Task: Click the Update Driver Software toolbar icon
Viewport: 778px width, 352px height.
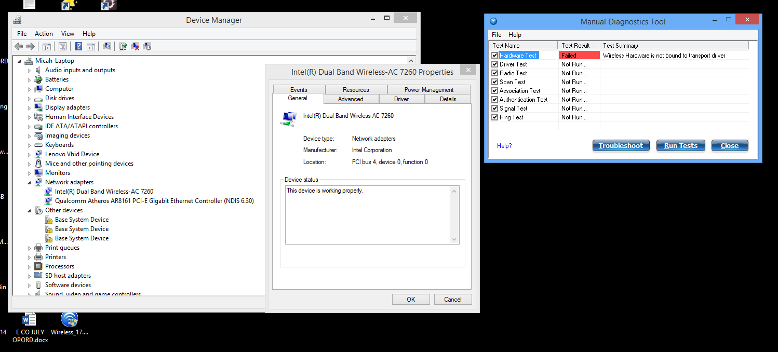Action: click(123, 46)
